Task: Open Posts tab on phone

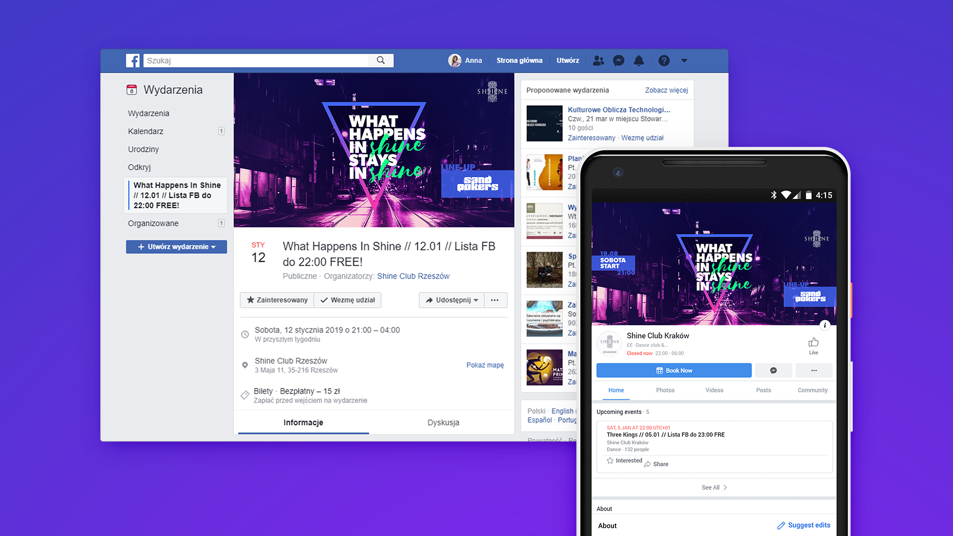Action: click(x=763, y=390)
